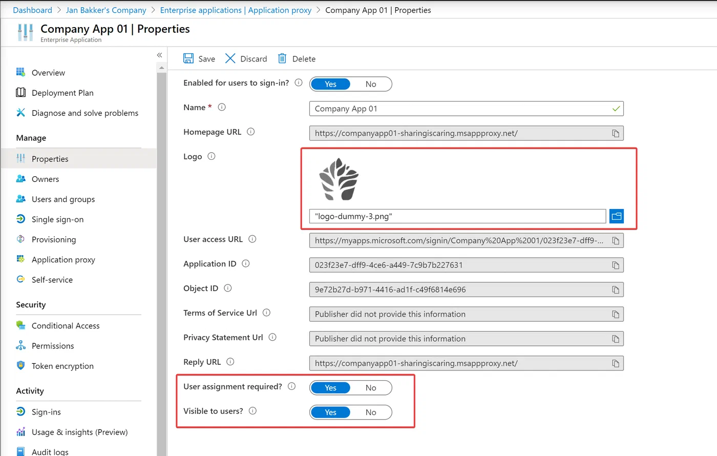
Task: Set Enabled for users to sign-in to No
Action: tap(371, 84)
